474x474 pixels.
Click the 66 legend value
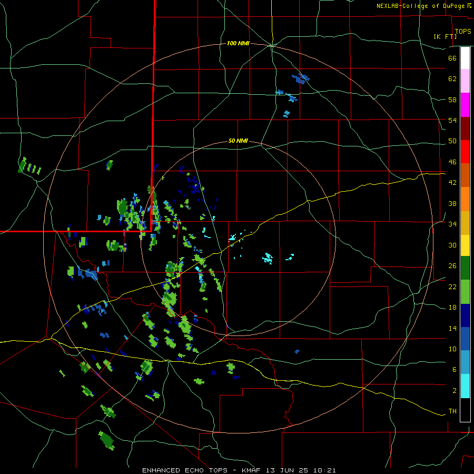(452, 58)
